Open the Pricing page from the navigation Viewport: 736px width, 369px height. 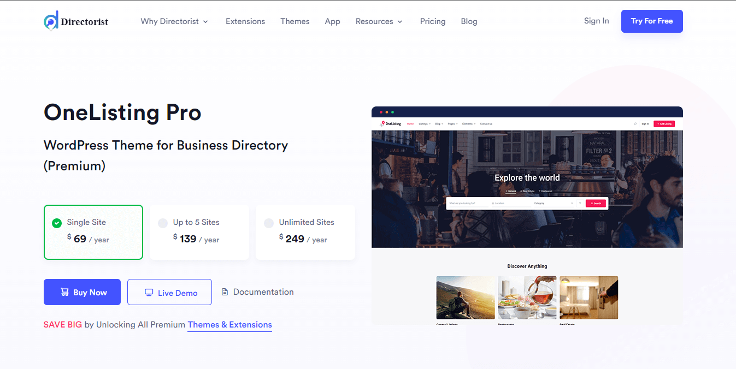click(x=433, y=21)
